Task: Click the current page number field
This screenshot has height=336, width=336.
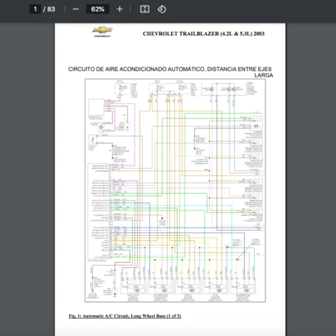Action: tap(35, 9)
